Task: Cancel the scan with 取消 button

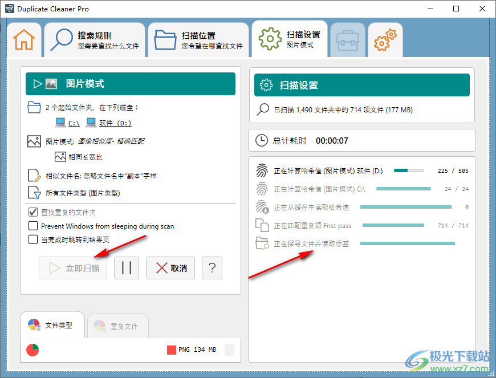Action: 170,268
